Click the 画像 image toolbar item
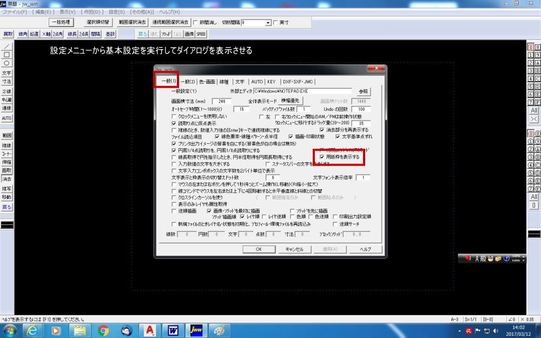This screenshot has height=338, width=541. tap(189, 34)
